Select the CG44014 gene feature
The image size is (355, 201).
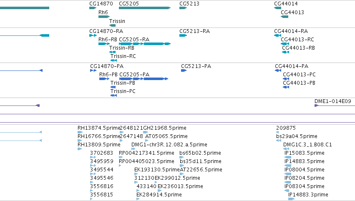(277, 8)
